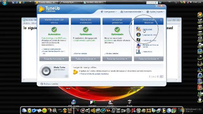Select the Personalizar Windows header
Viewport: 203px width, 114px height.
(149, 21)
